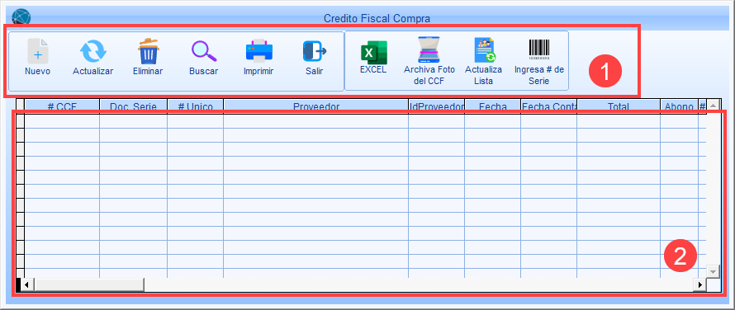735x310 pixels.
Task: Exit the form via Salir icon
Action: tap(314, 51)
